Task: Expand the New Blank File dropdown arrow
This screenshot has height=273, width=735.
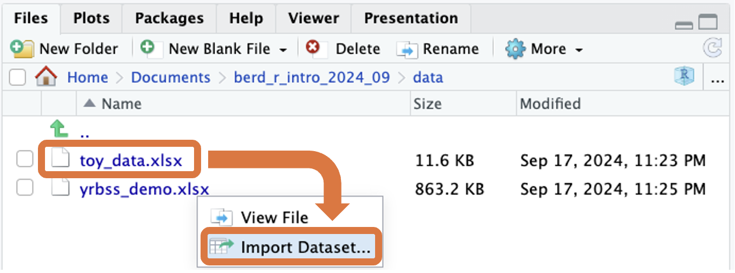Action: [x=283, y=50]
